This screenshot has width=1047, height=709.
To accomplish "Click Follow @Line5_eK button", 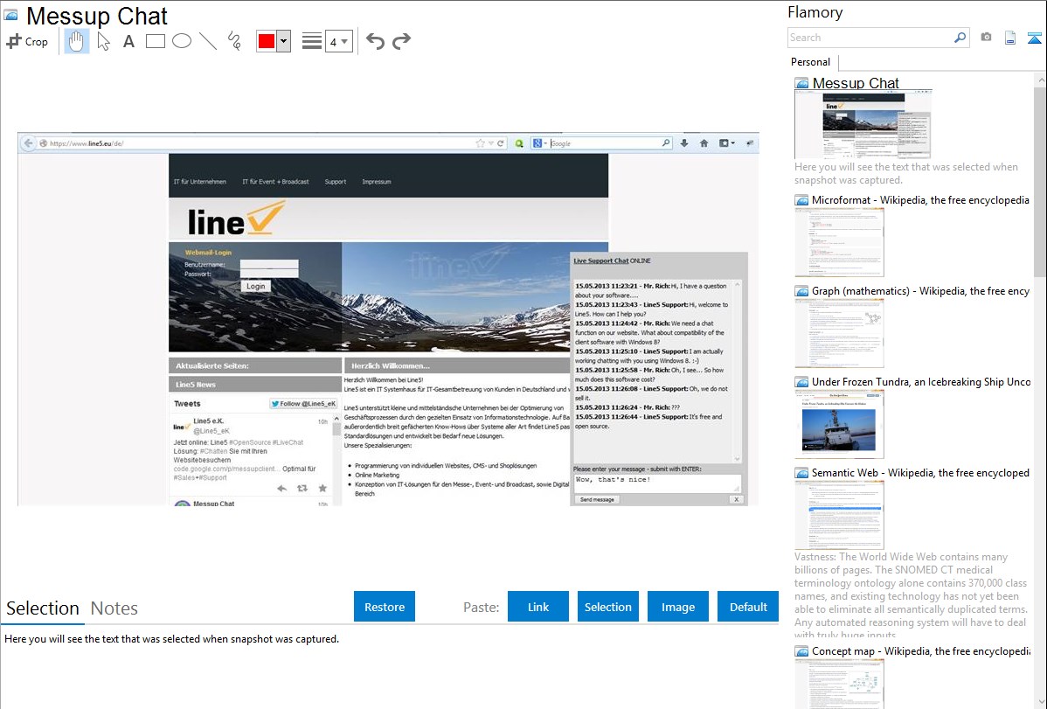I will coord(303,404).
